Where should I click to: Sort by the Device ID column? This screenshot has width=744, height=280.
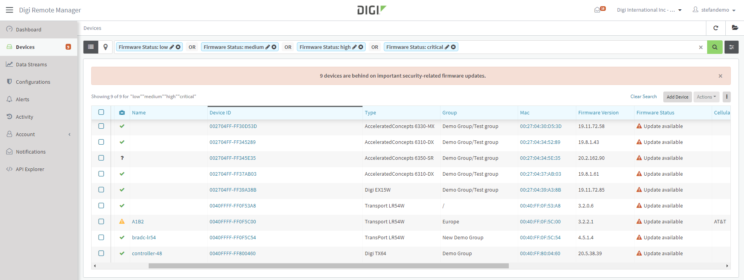pos(220,113)
